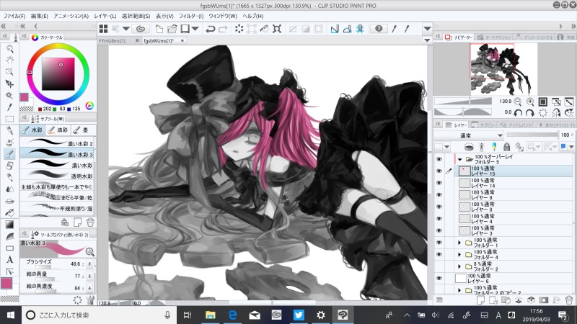Image resolution: width=577 pixels, height=324 pixels.
Task: Click Zoom in icon in Navigator
Action: 530,102
